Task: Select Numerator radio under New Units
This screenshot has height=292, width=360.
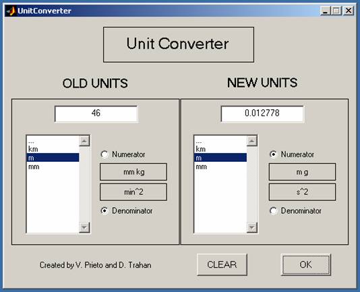Action: (x=273, y=154)
